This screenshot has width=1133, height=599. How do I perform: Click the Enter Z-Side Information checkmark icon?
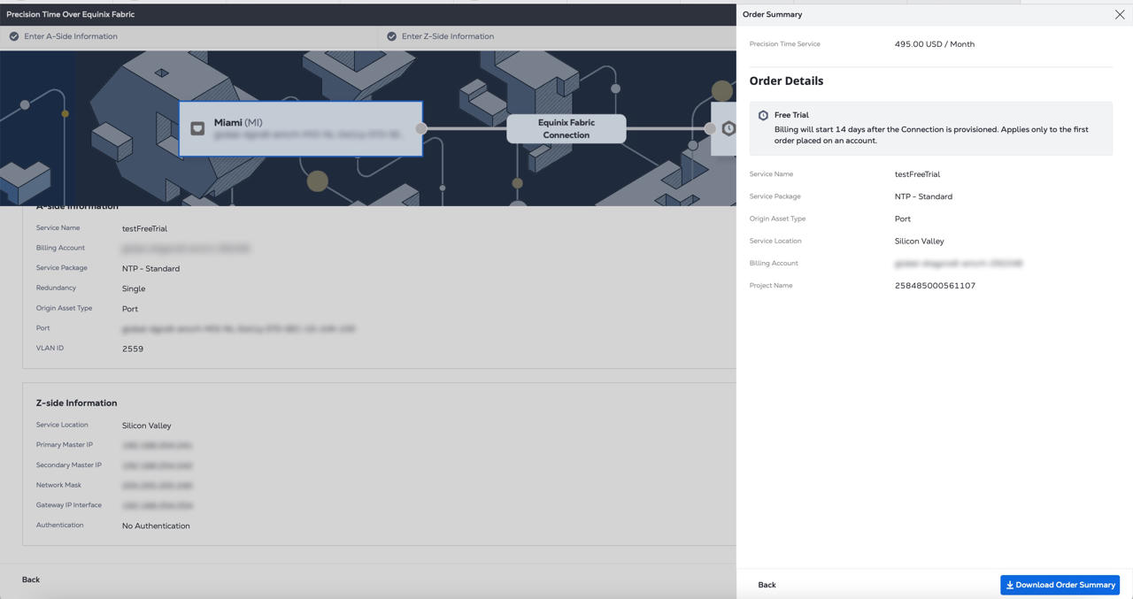(x=391, y=36)
